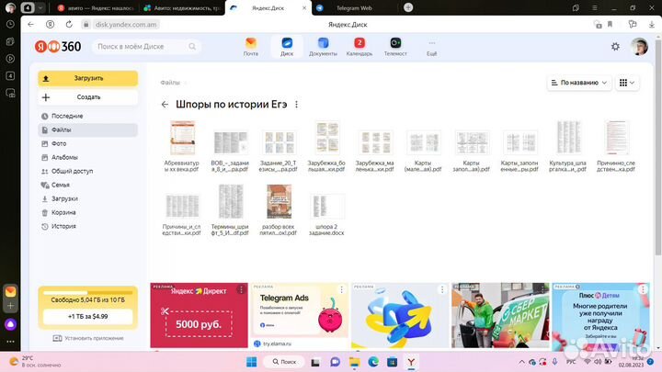Screen dimensions: 662x372
Task: Select Общий доступ in the sidebar
Action: [72, 171]
